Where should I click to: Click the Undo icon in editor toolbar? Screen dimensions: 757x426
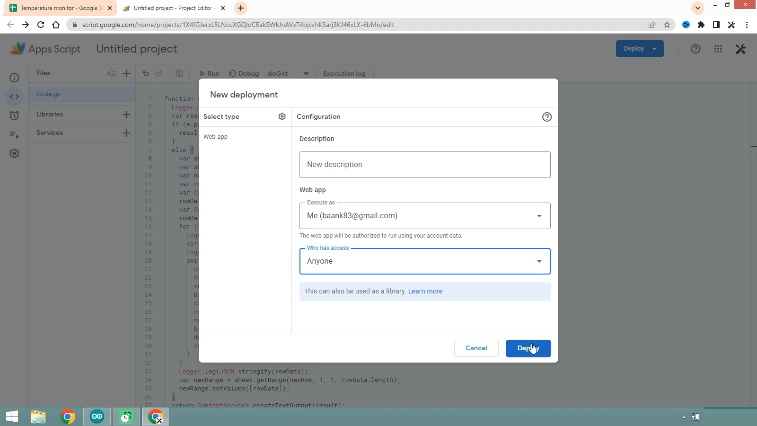pos(146,73)
